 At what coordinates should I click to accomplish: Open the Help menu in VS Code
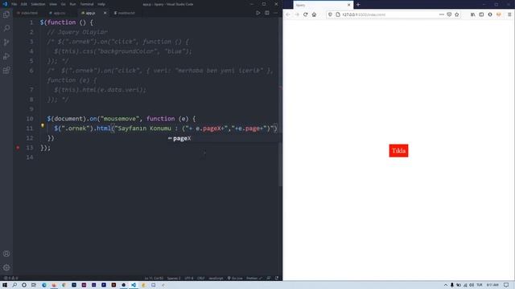101,4
